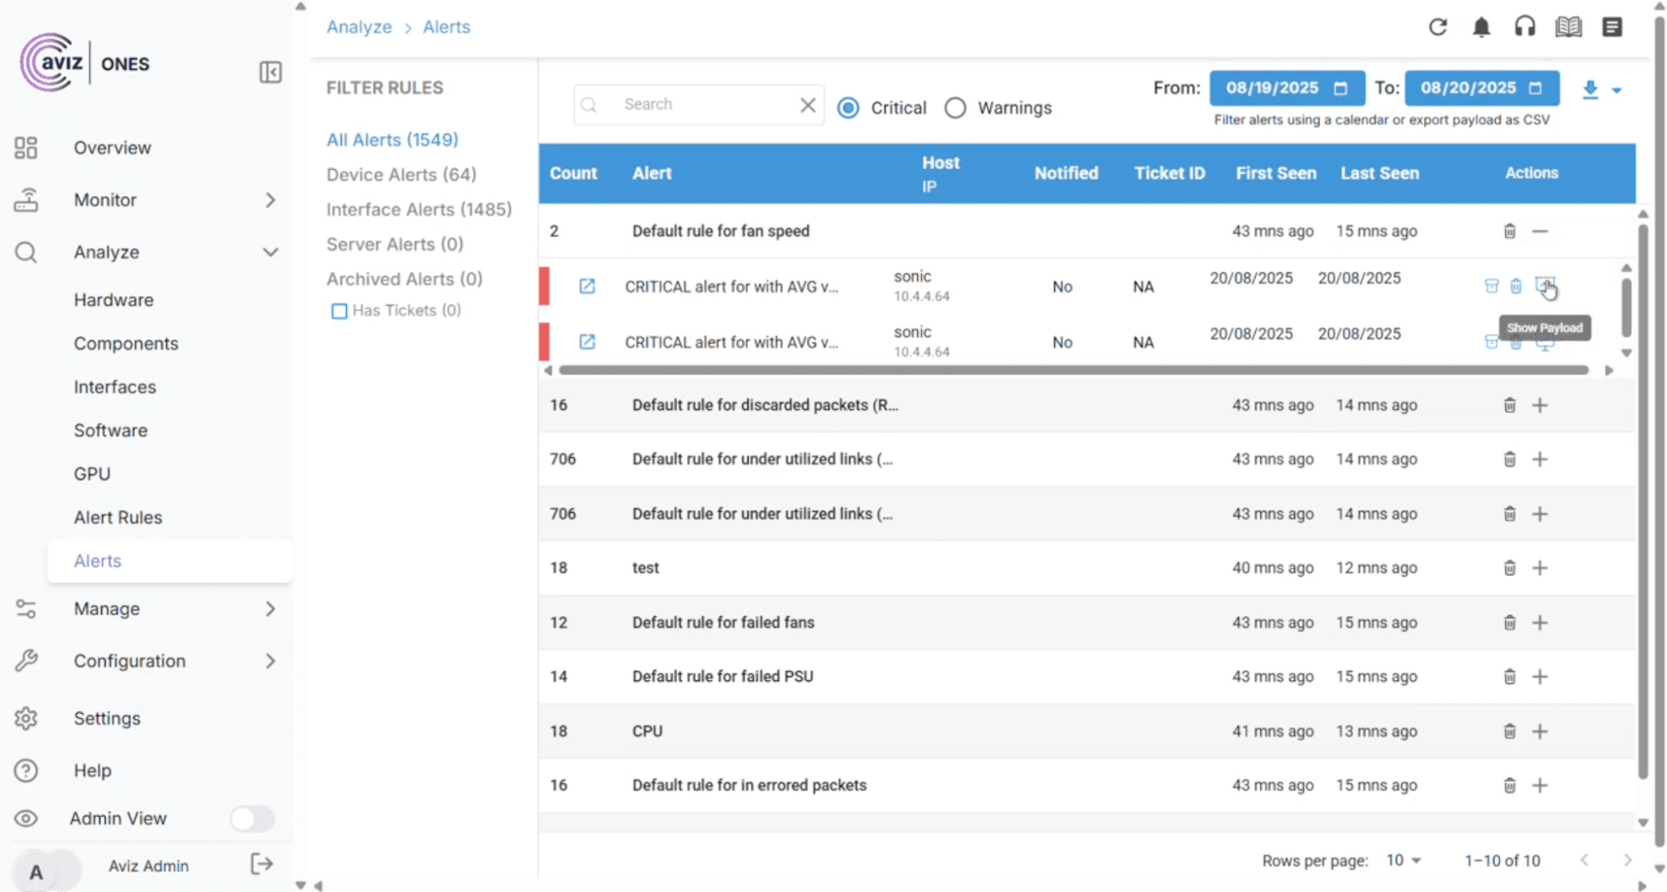
Task: Toggle Admin View switch
Action: (x=252, y=819)
